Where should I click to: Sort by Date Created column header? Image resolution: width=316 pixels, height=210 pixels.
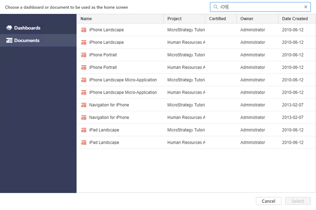coord(295,19)
